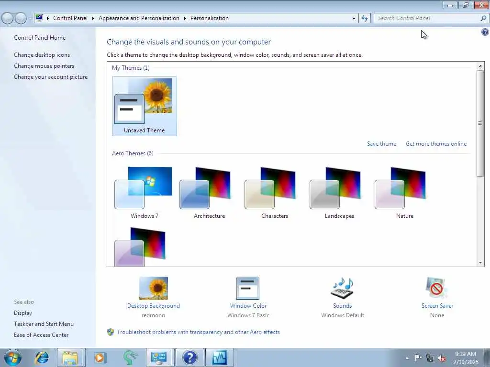
Task: Apply the Windows 7 theme
Action: click(144, 193)
